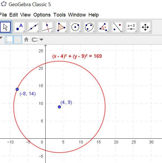The image size is (162, 163).
Task: Select the Reflect about Line tool
Action: 117,27
